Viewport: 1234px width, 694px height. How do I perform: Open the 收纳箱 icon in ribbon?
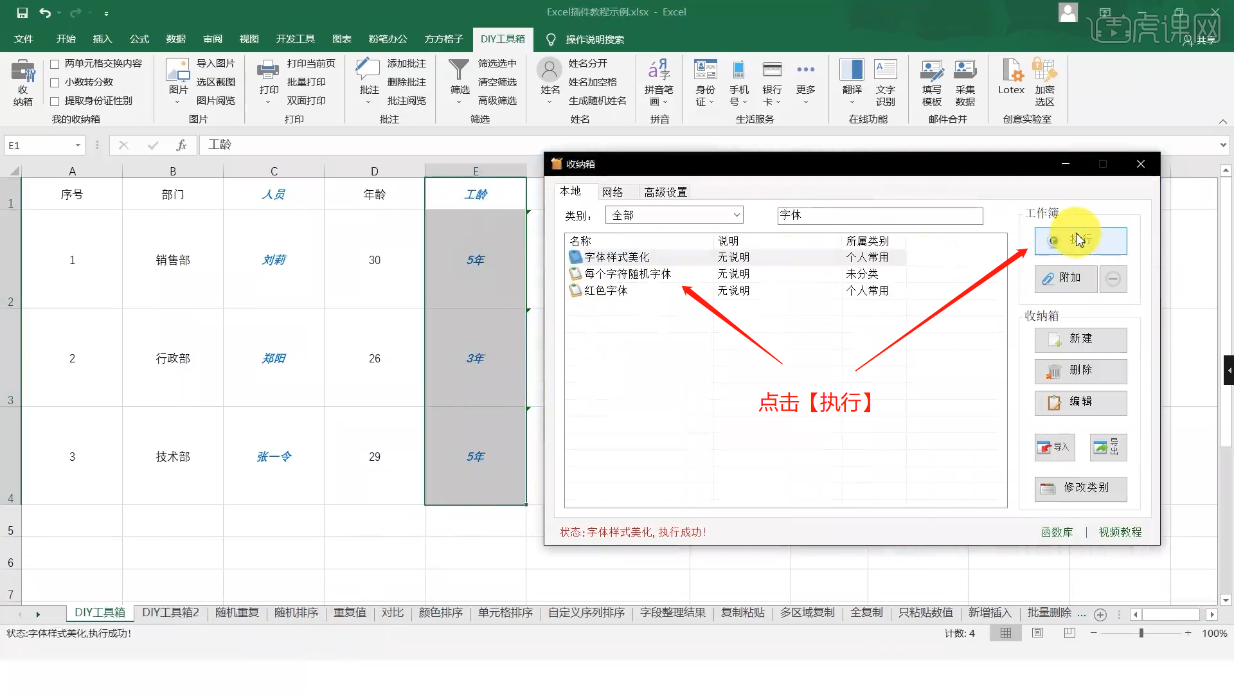click(x=23, y=82)
